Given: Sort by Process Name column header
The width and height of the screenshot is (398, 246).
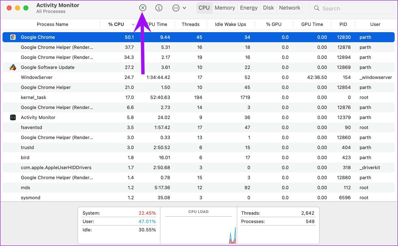Looking at the screenshot, I should (52, 24).
